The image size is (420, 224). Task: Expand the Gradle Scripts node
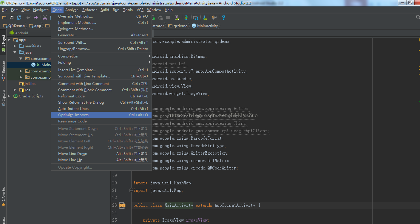9,96
